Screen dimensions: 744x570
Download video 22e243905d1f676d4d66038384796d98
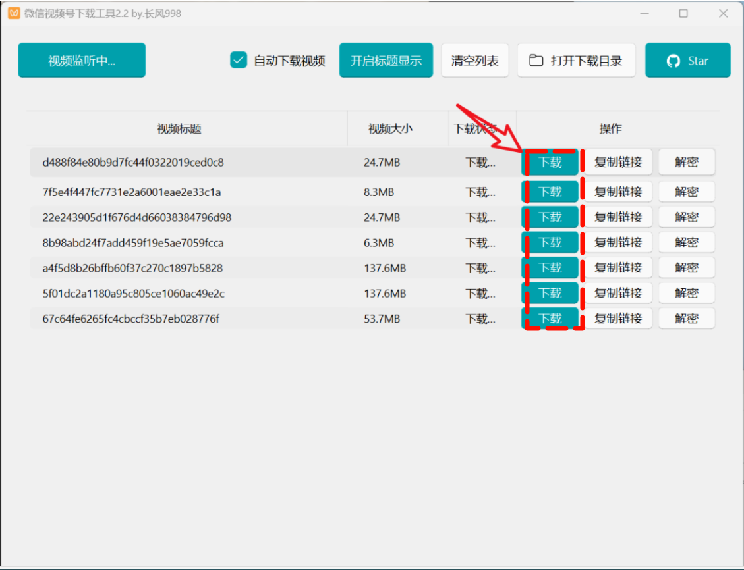pos(550,217)
